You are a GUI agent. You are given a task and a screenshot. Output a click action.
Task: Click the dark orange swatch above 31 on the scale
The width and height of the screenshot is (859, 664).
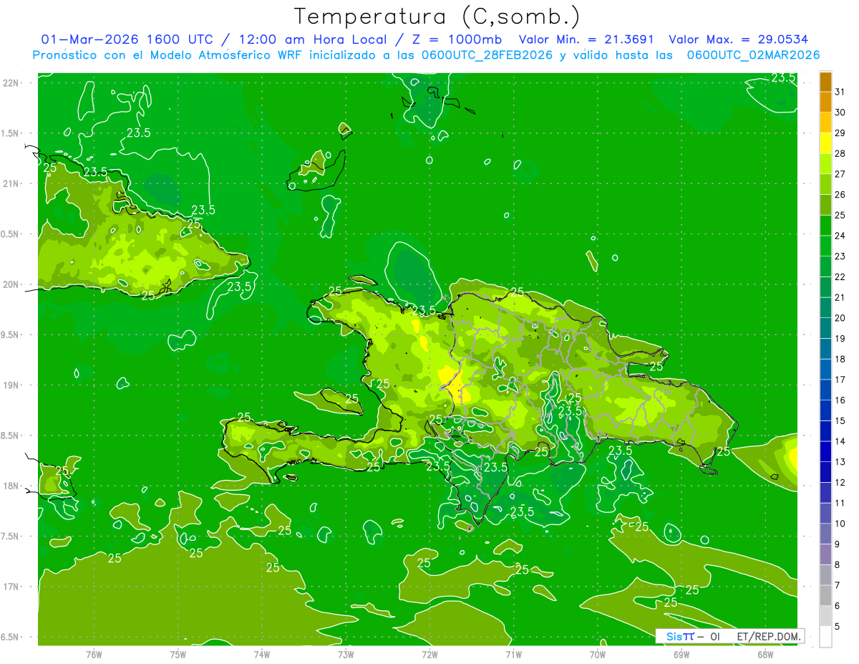825,82
